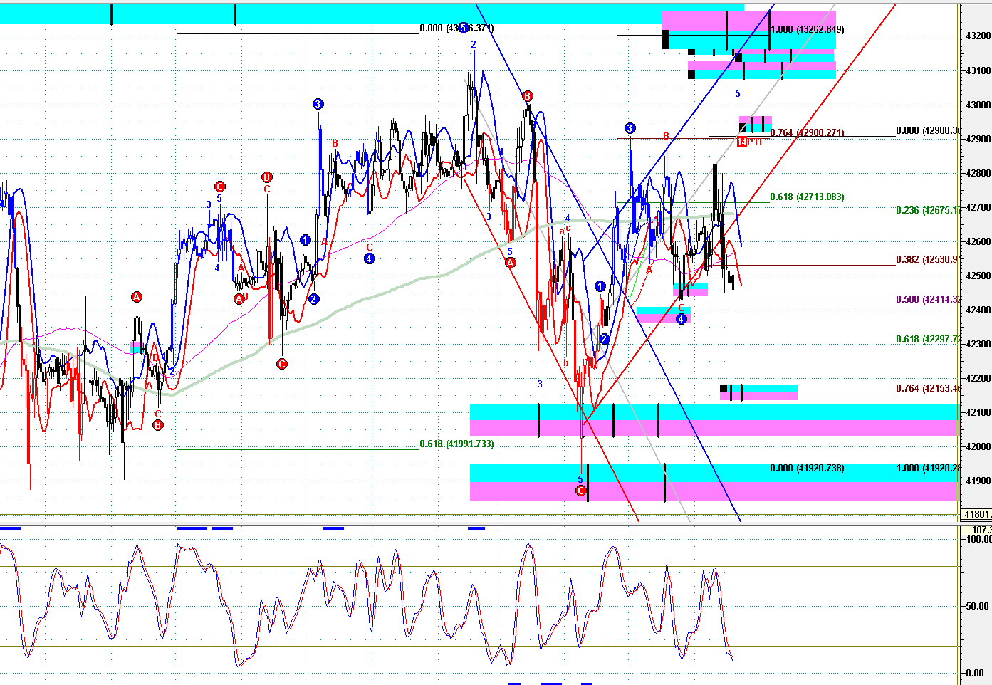992x685 pixels.
Task: Click the 41801 current price box on the axis
Action: 976,514
